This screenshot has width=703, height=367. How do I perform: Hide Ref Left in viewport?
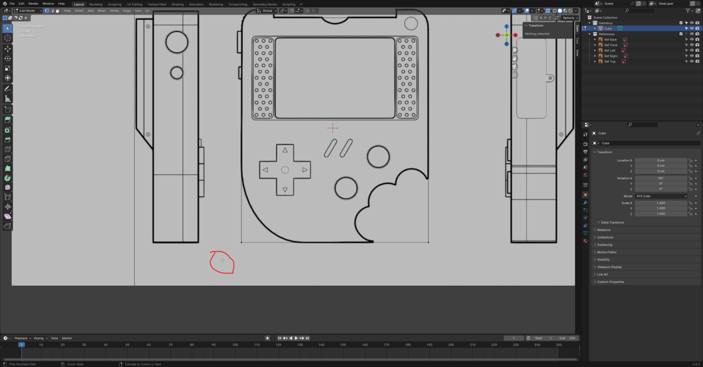point(691,51)
